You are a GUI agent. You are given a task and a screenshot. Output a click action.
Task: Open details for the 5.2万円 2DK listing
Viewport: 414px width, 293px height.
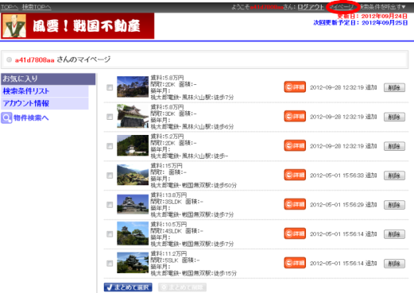[x=295, y=146]
